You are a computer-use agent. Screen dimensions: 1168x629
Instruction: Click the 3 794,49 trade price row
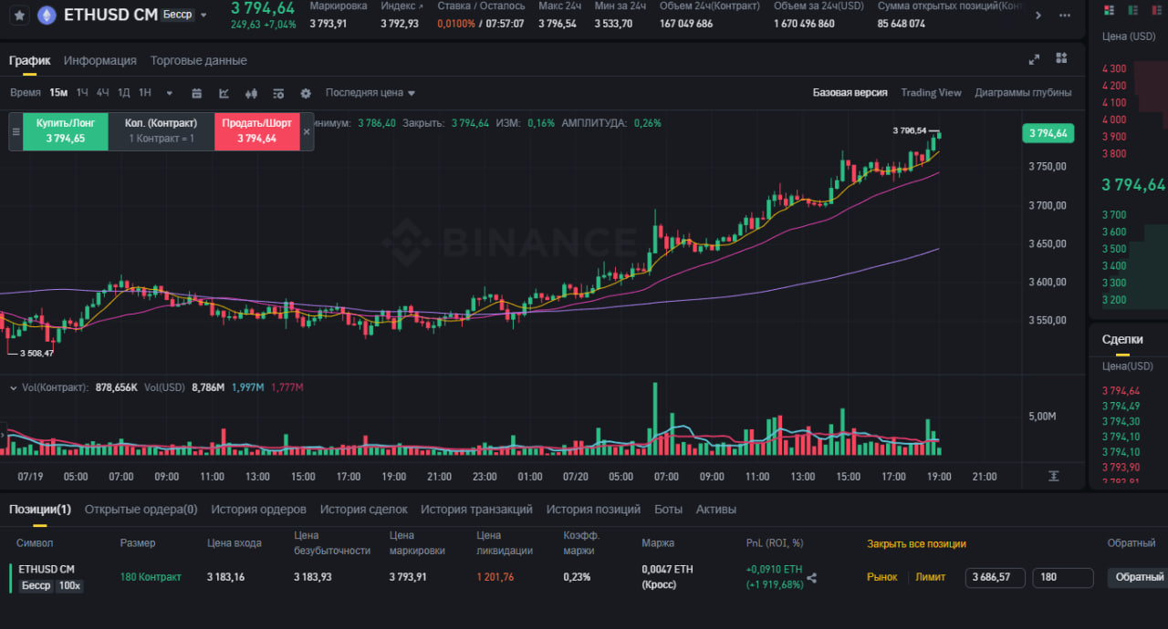click(x=1121, y=407)
